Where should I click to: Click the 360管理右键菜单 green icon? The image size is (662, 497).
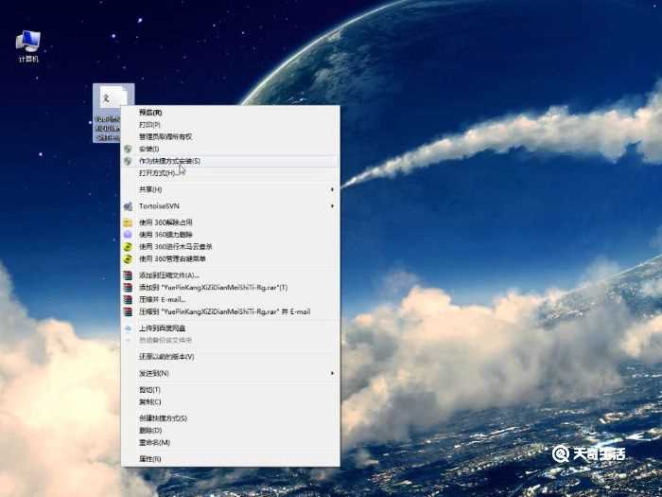tap(128, 259)
